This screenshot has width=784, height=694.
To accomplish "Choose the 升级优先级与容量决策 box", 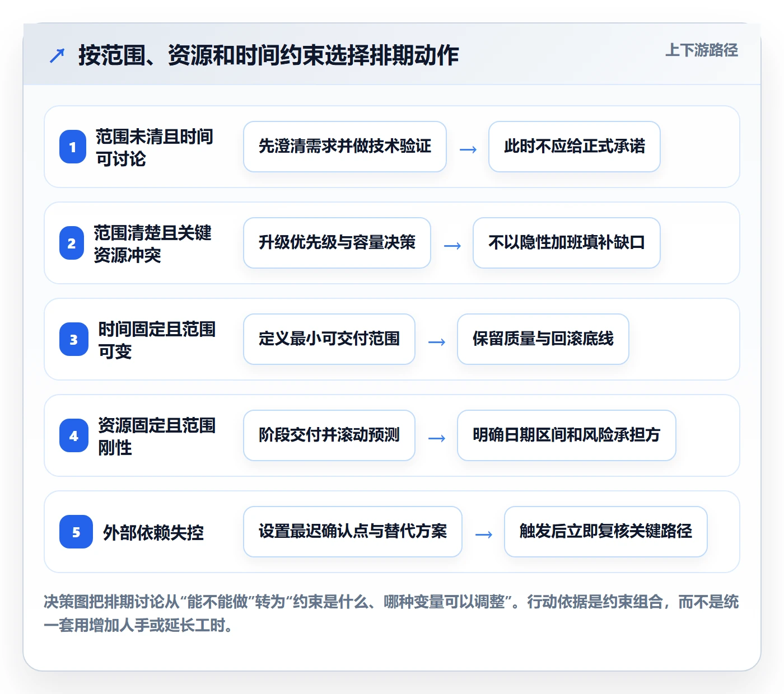I will pyautogui.click(x=337, y=243).
